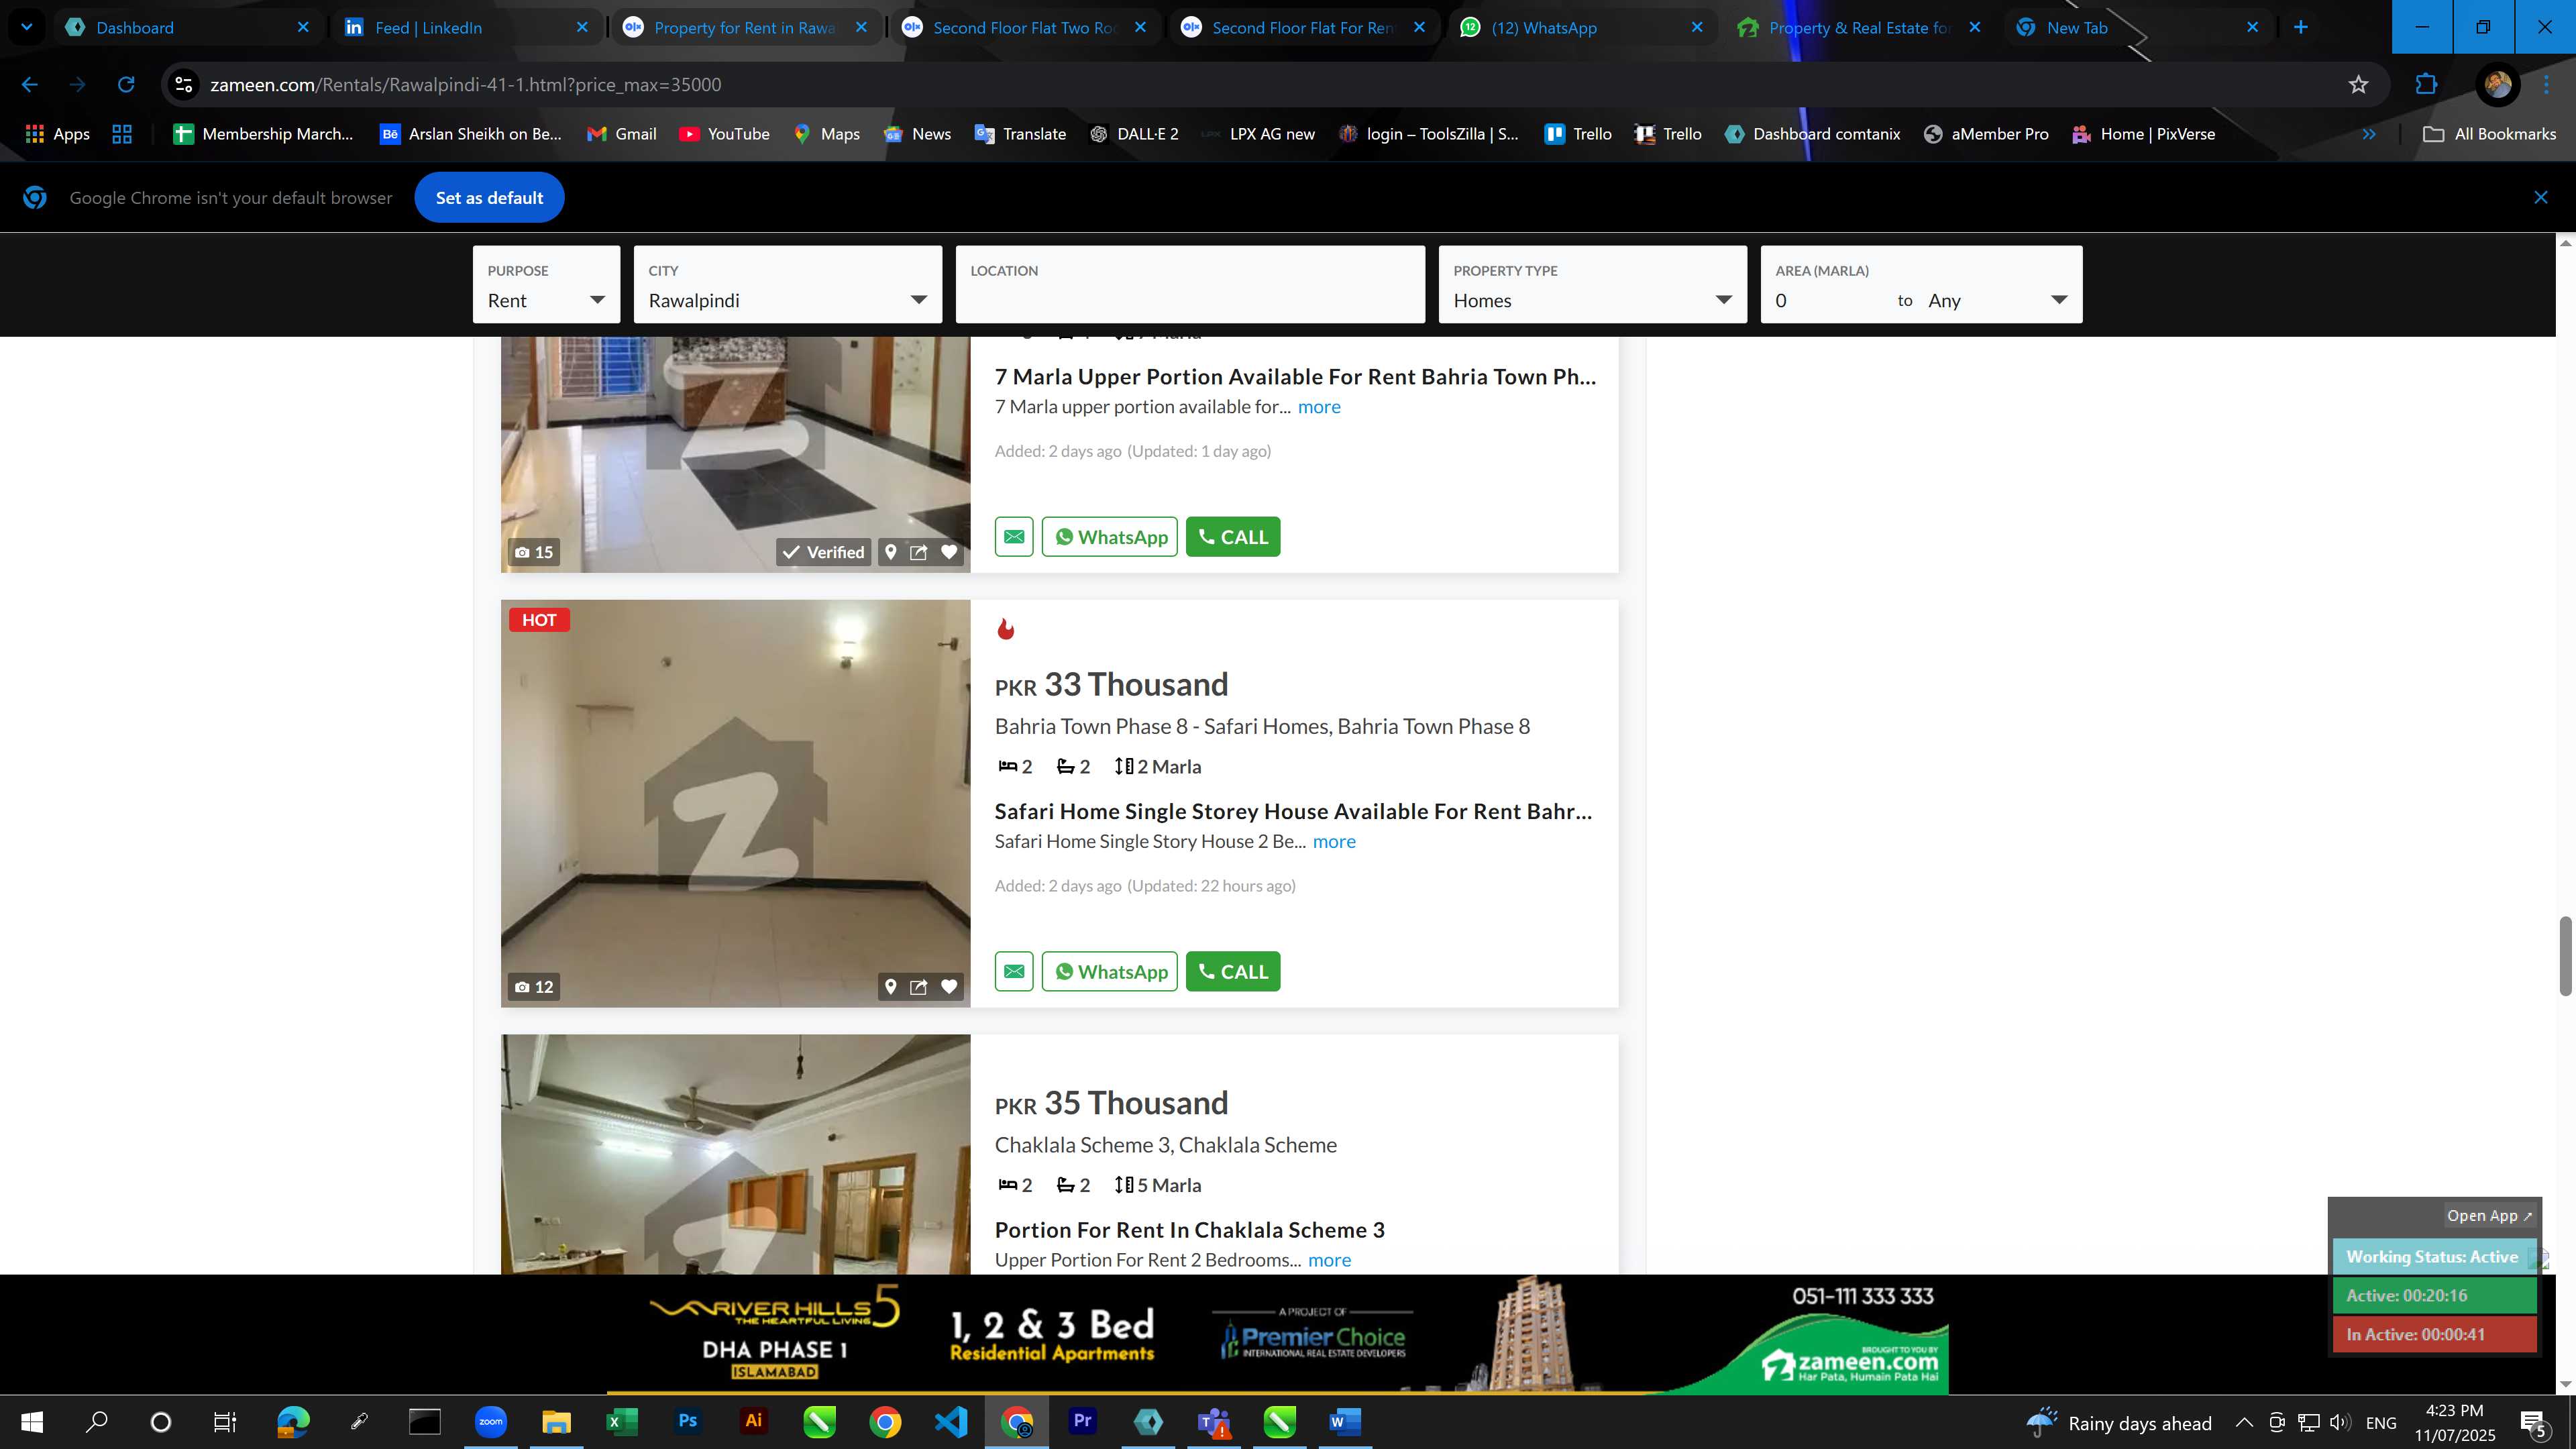Open the HOT Safari Home listing photo
2576x1449 pixels.
tap(736, 804)
